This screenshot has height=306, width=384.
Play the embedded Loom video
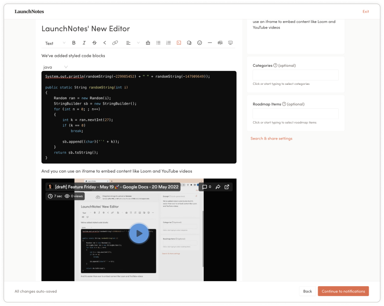[139, 233]
